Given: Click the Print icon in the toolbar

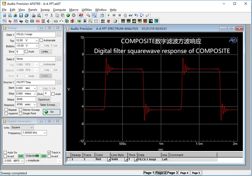Looking at the screenshot, I should point(33,15).
